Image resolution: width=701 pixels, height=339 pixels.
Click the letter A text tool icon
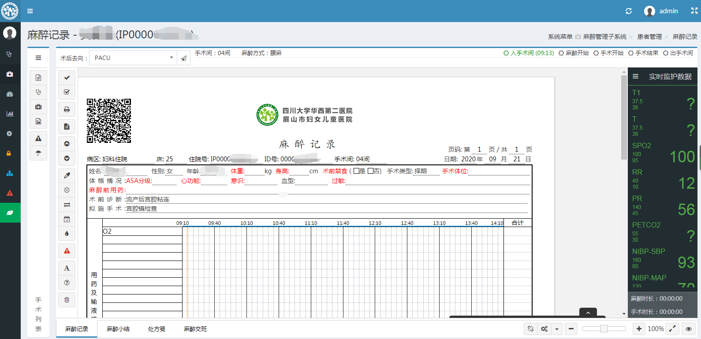[x=67, y=268]
